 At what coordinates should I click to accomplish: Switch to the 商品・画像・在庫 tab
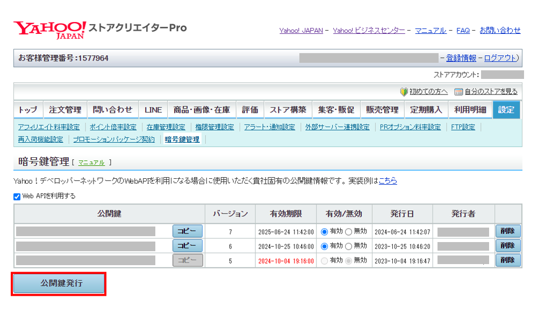coord(202,110)
